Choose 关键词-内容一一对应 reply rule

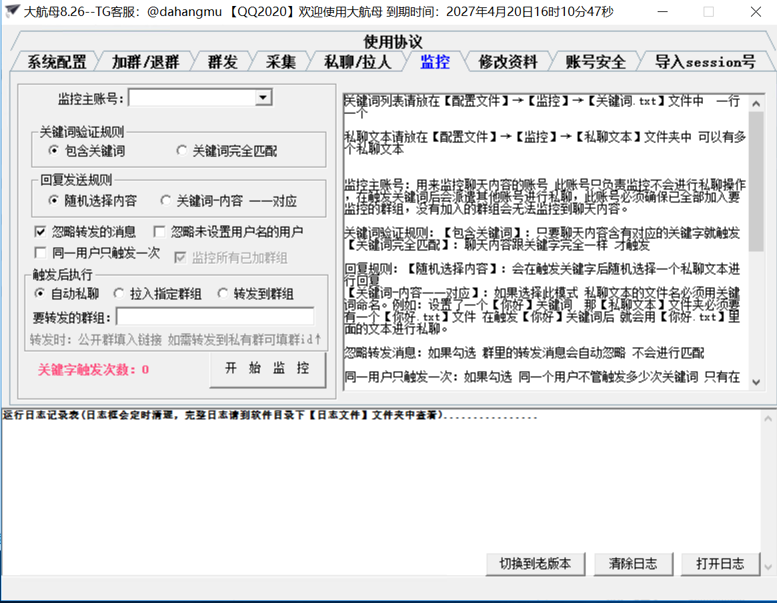click(x=166, y=201)
